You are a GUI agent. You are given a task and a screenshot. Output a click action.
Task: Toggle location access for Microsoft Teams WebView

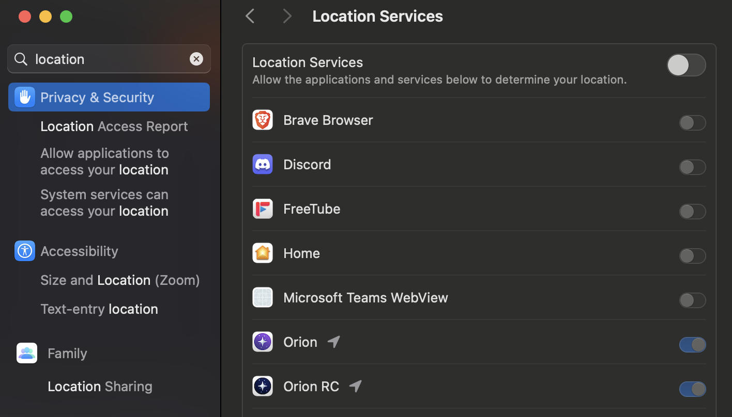(x=692, y=300)
